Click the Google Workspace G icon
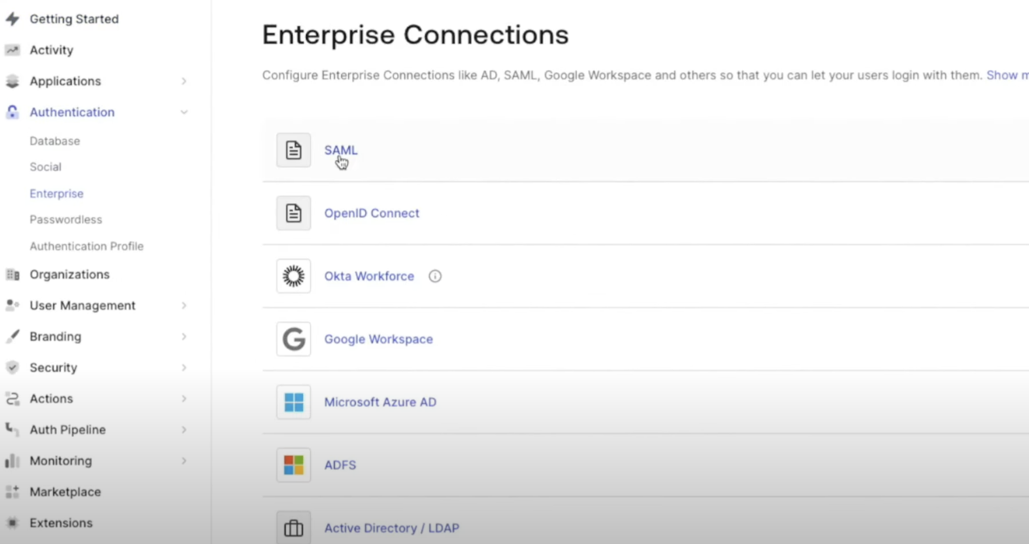Image resolution: width=1029 pixels, height=544 pixels. tap(293, 339)
